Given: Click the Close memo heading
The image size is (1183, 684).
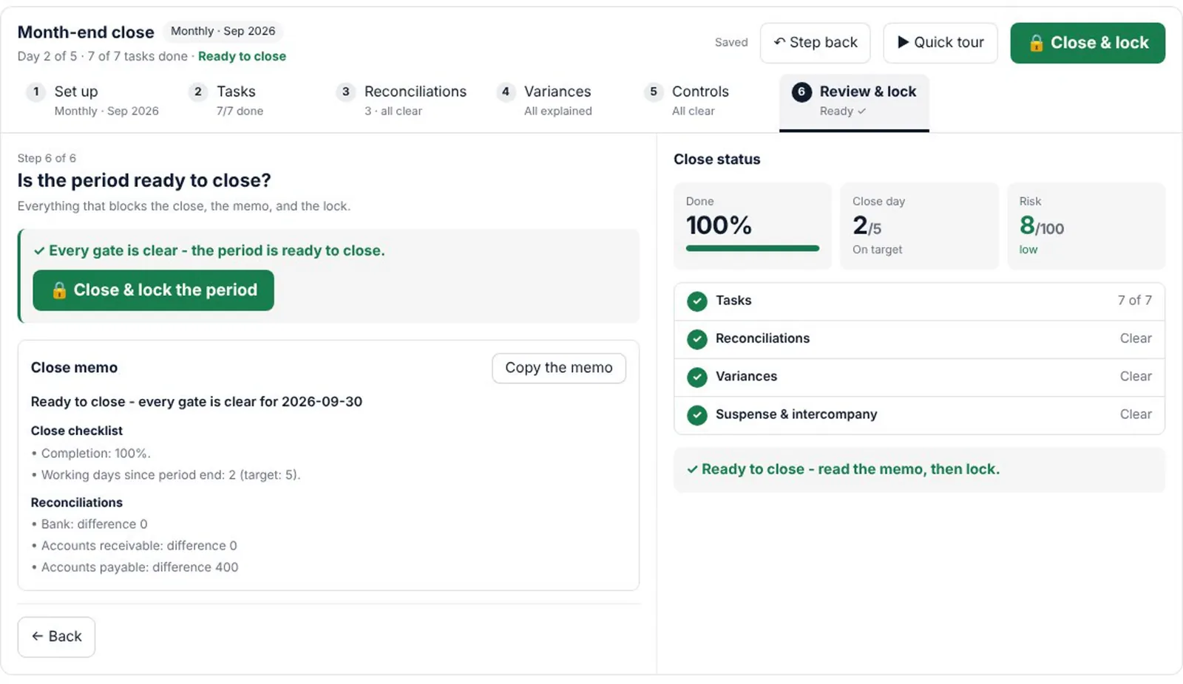Looking at the screenshot, I should click(74, 368).
